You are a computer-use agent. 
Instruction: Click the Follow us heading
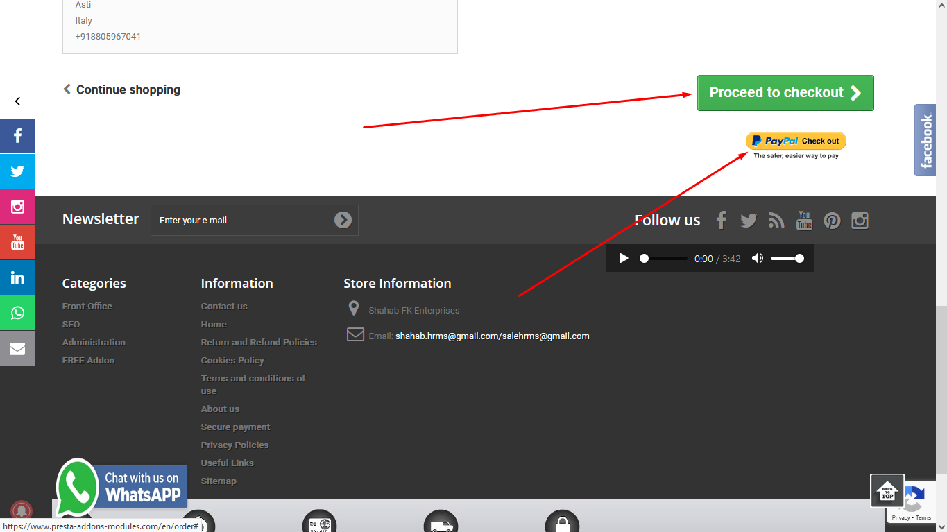tap(667, 221)
